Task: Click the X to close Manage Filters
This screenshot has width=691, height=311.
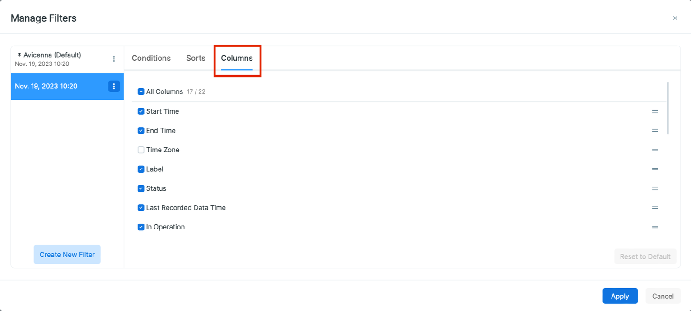Action: pyautogui.click(x=675, y=18)
